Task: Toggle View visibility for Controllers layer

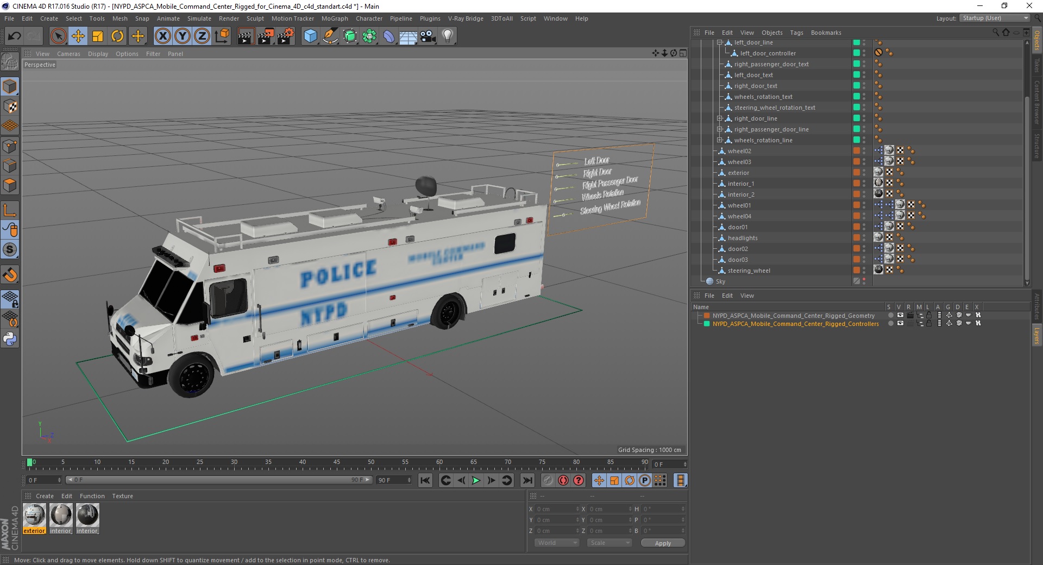Action: (x=900, y=323)
